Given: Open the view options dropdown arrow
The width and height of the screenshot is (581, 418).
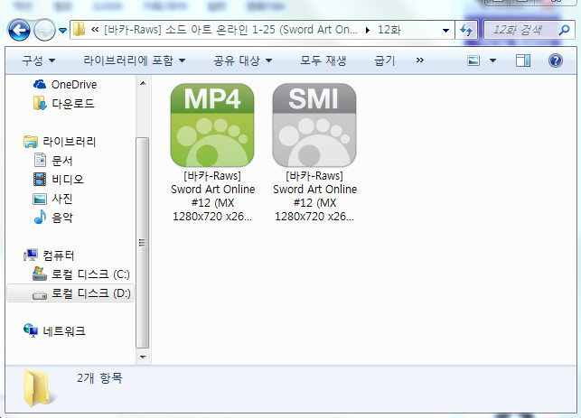Looking at the screenshot, I should (492, 60).
